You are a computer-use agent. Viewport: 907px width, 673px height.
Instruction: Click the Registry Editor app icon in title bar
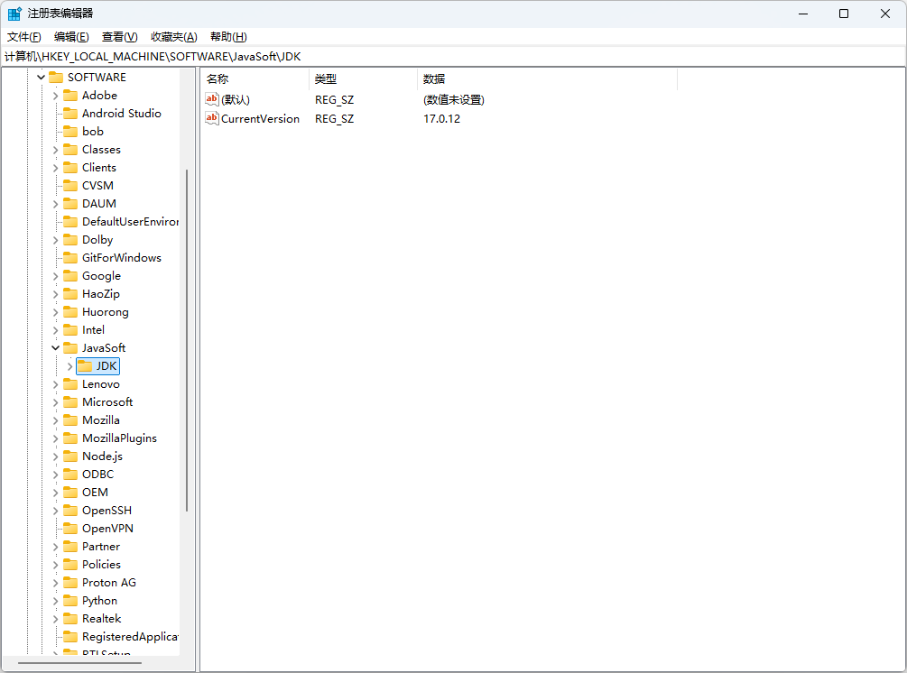(14, 14)
